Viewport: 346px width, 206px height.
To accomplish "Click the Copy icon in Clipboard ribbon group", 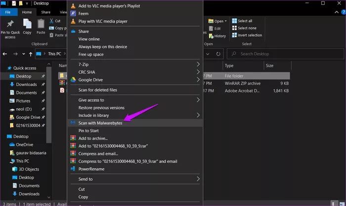I will tap(27, 24).
